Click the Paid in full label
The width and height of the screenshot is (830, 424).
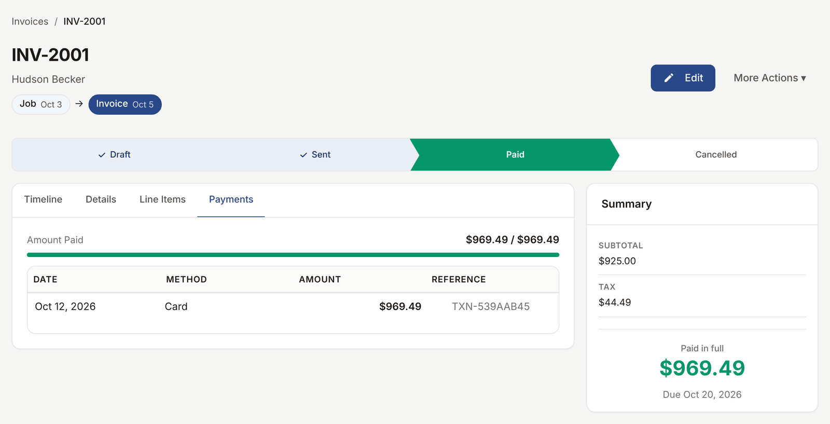click(x=702, y=348)
